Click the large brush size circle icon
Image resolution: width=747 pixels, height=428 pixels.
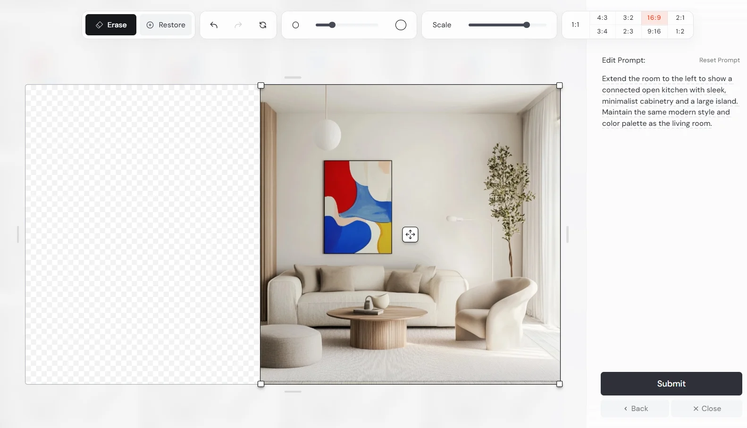coord(401,25)
